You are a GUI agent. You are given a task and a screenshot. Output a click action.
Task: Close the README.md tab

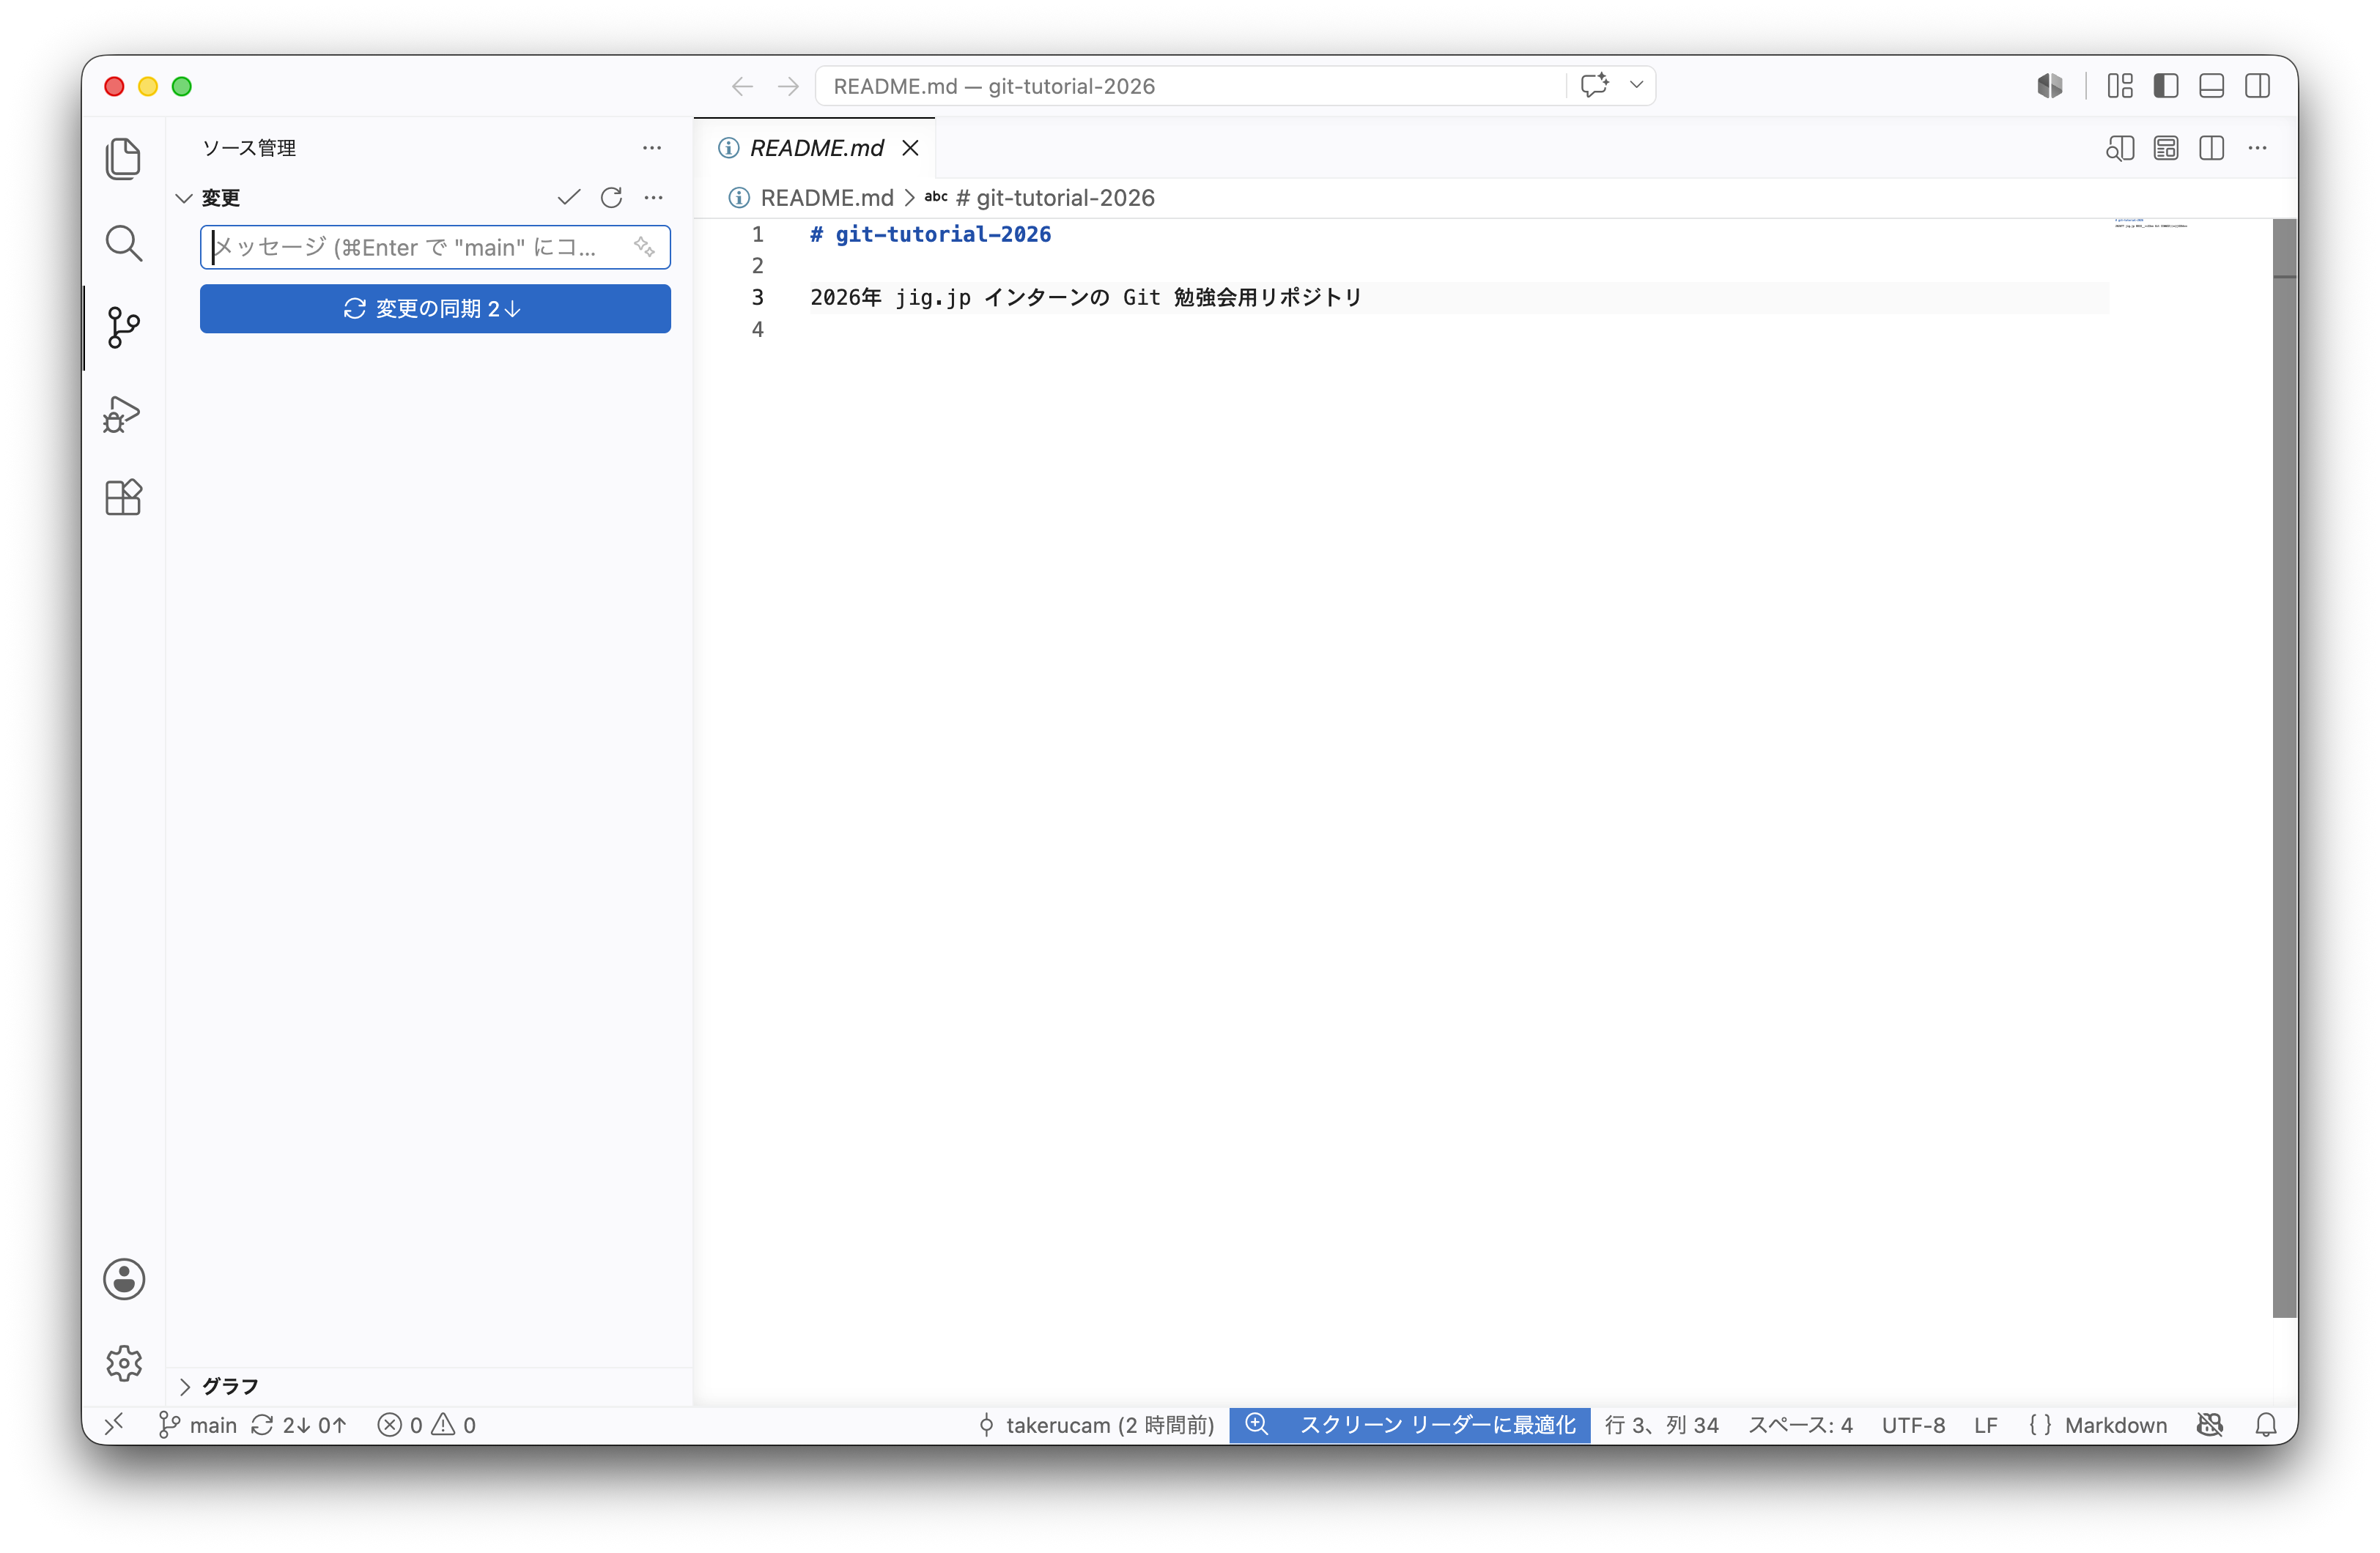click(x=910, y=148)
